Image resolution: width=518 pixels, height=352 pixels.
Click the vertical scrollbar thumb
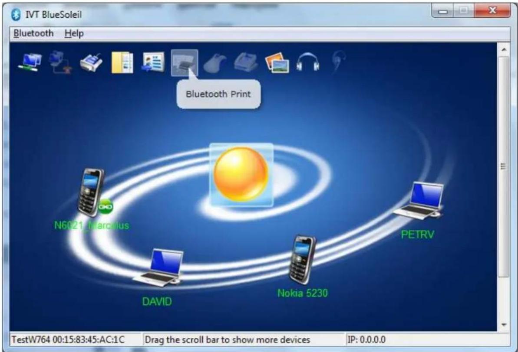pyautogui.click(x=504, y=166)
